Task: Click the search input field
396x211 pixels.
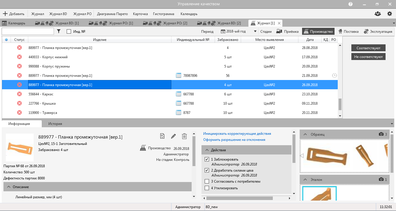Action: (28, 31)
